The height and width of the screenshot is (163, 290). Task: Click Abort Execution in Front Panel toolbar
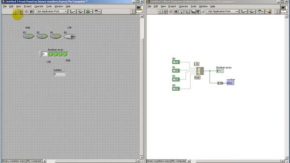point(26,11)
